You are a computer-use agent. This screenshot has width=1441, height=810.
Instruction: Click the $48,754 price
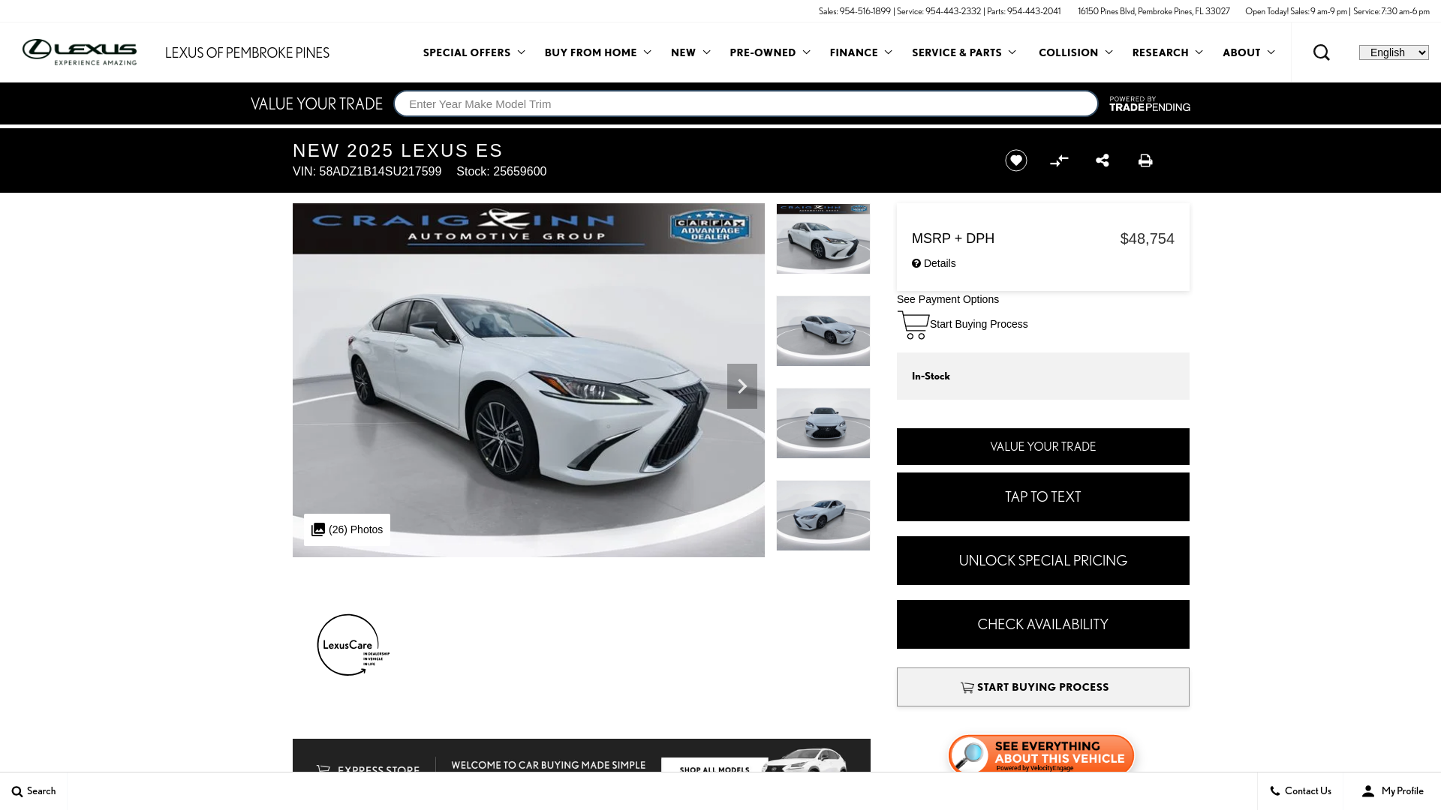click(1147, 238)
